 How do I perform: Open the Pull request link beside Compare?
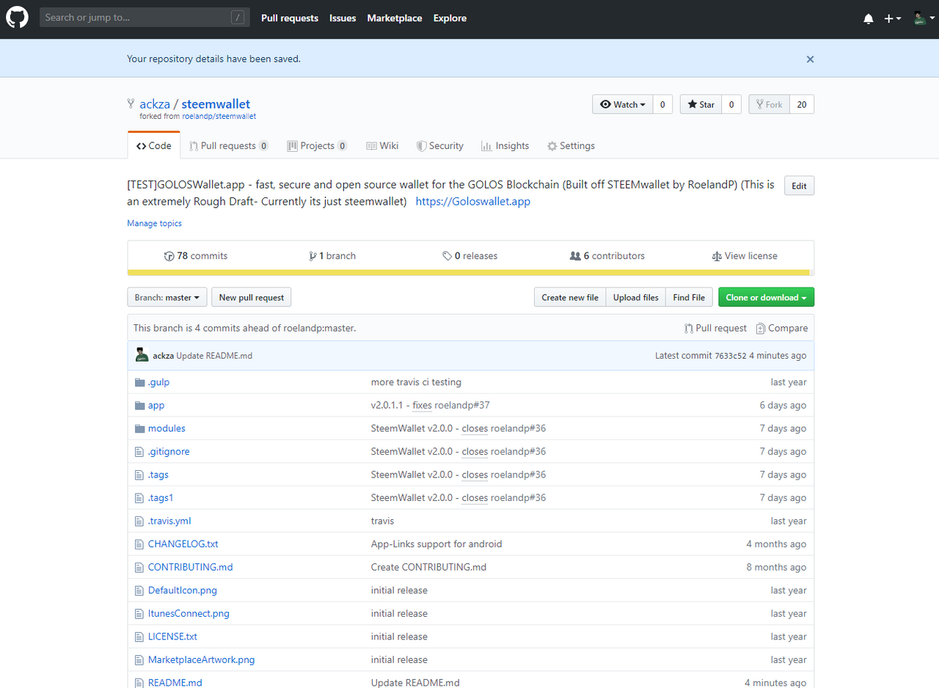coord(715,328)
